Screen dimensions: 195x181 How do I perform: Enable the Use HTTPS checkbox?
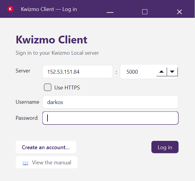[47, 87]
